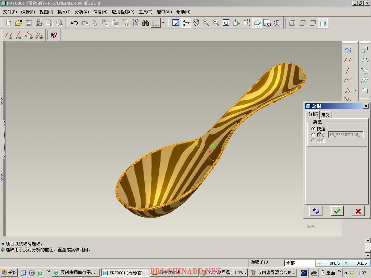
Task: Click the Undo arrow icon
Action: click(75, 23)
